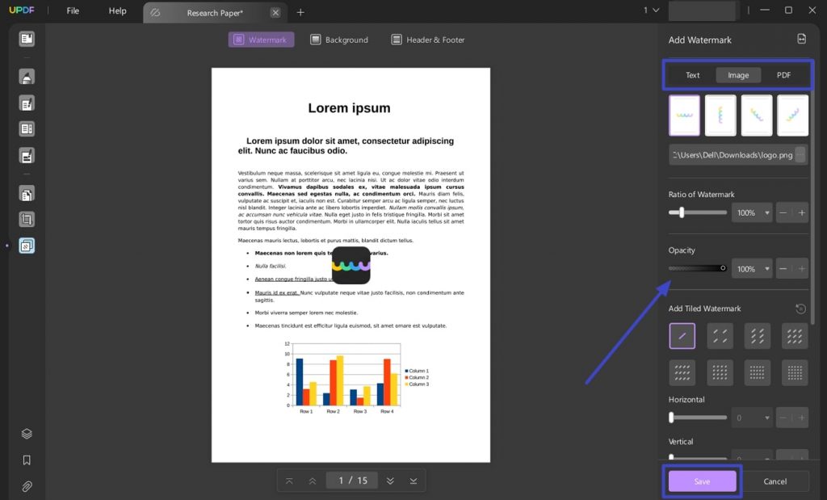Viewport: 827px width, 500px height.
Task: Save watermark as a template via panel icon
Action: 801,39
